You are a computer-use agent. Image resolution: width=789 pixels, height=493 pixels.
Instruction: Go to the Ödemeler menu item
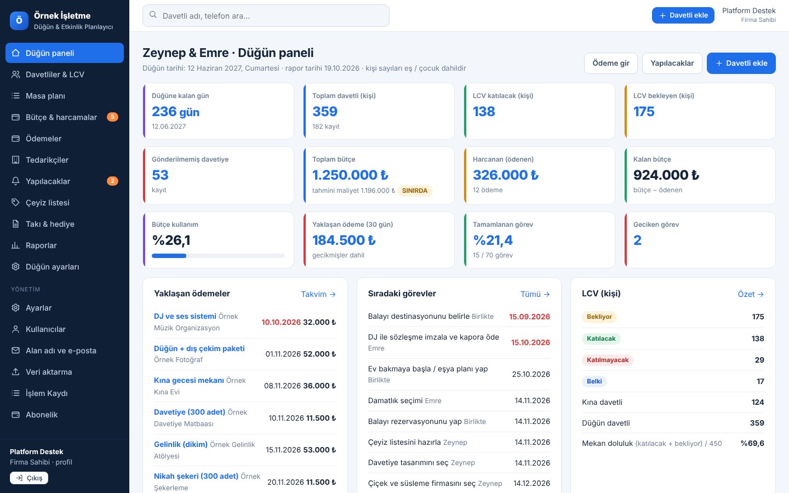(x=65, y=139)
